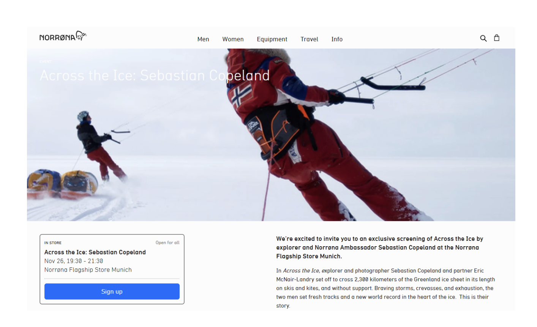Click the blue Sign up button
537x327 pixels.
pos(112,291)
